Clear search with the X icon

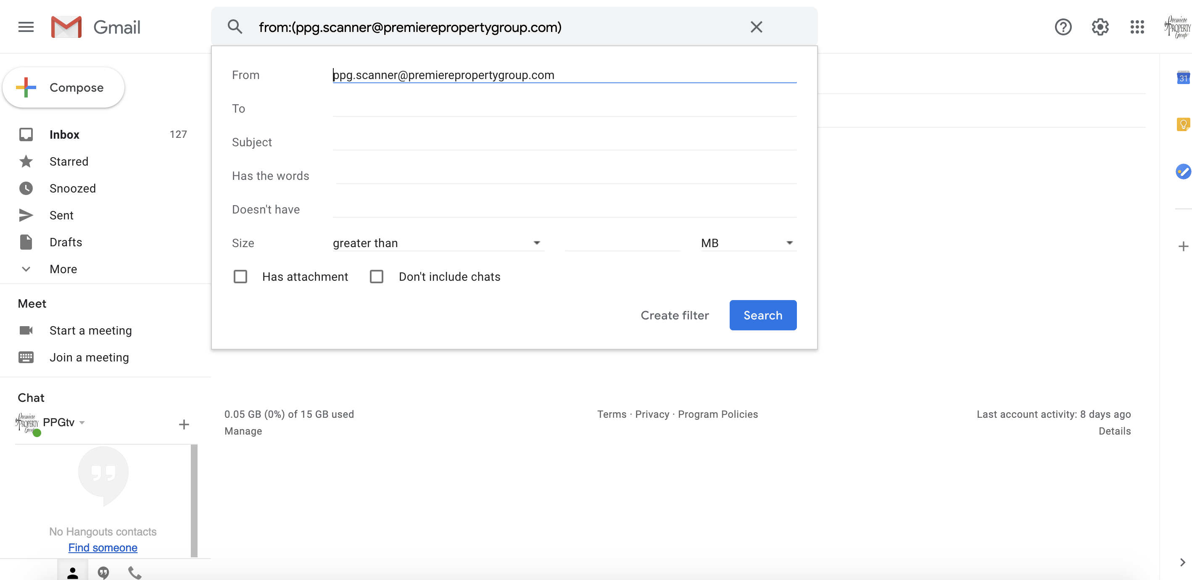coord(756,27)
